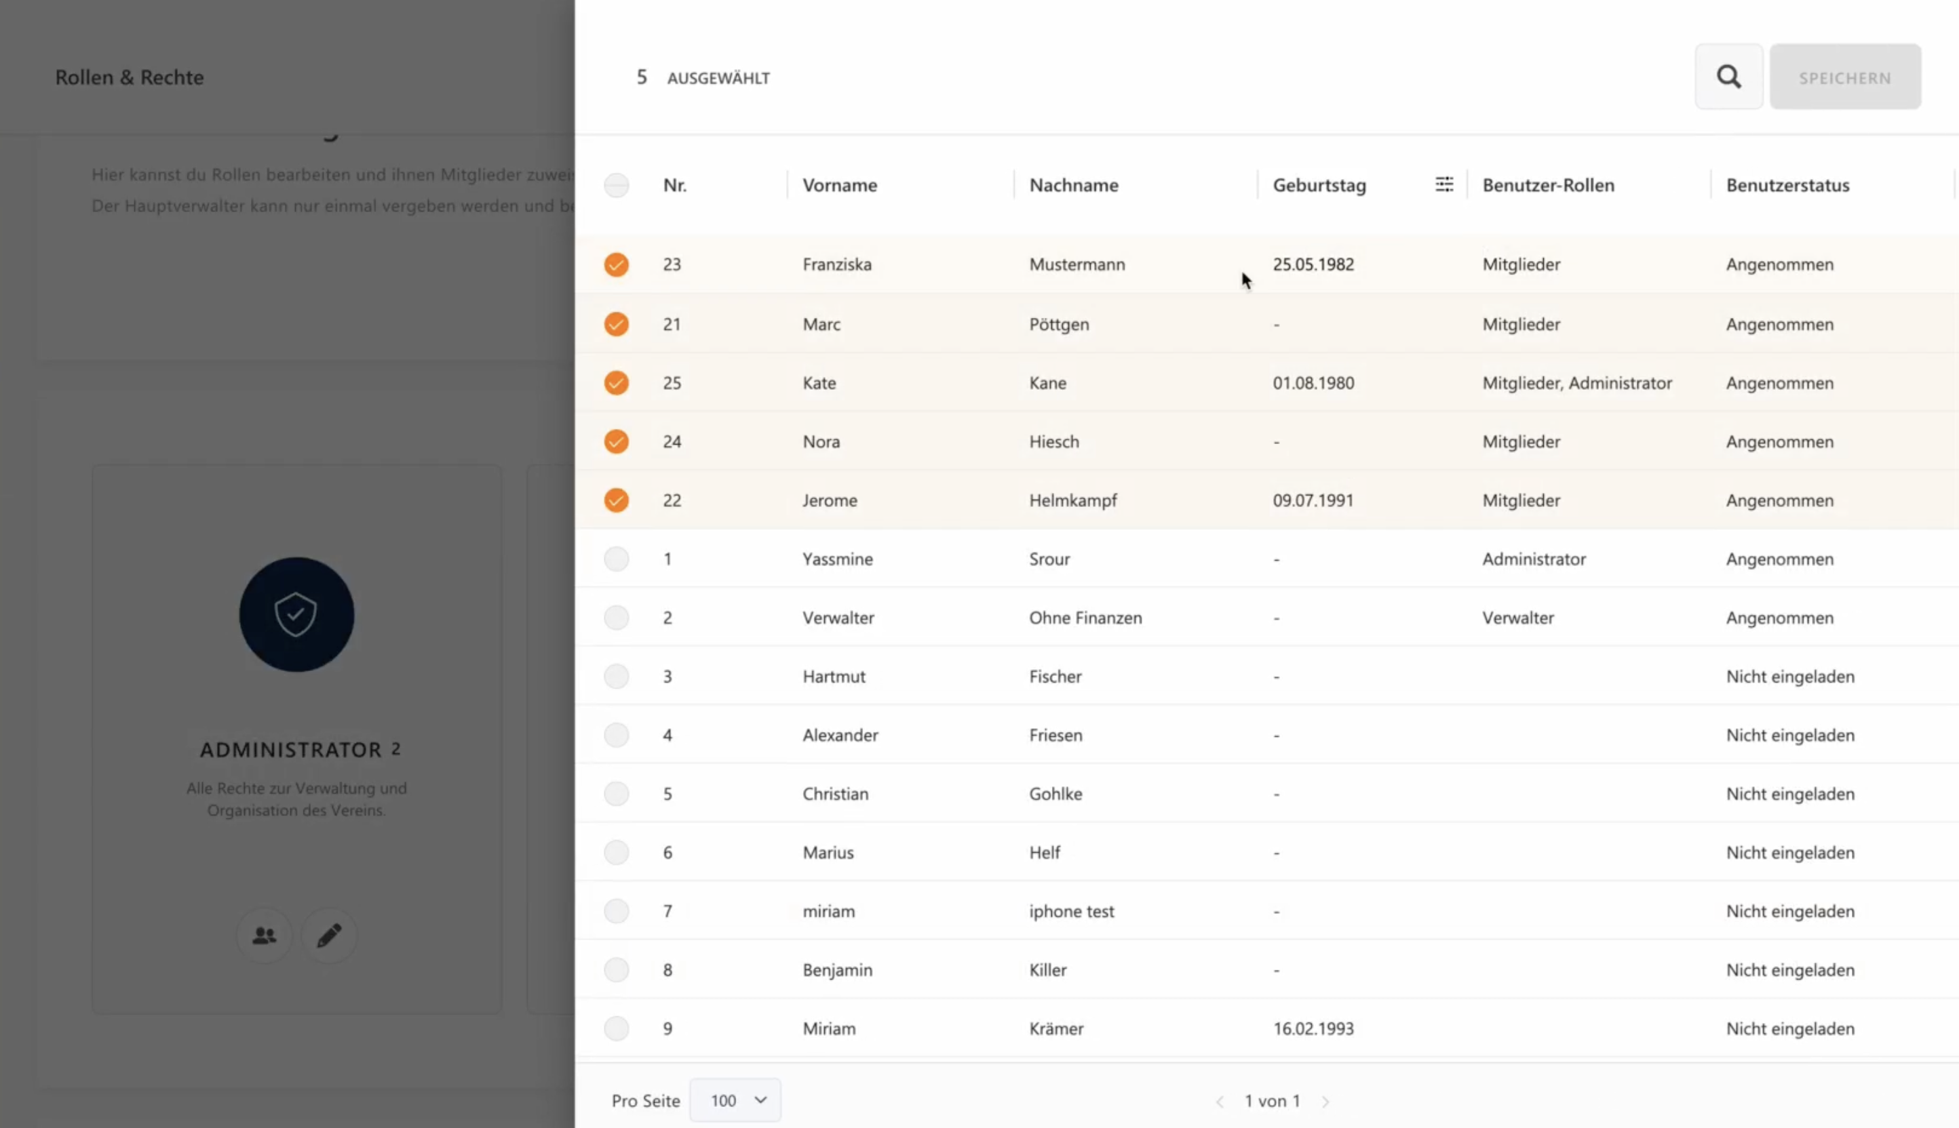Click first name Hartmut
This screenshot has width=1959, height=1128.
pos(834,677)
